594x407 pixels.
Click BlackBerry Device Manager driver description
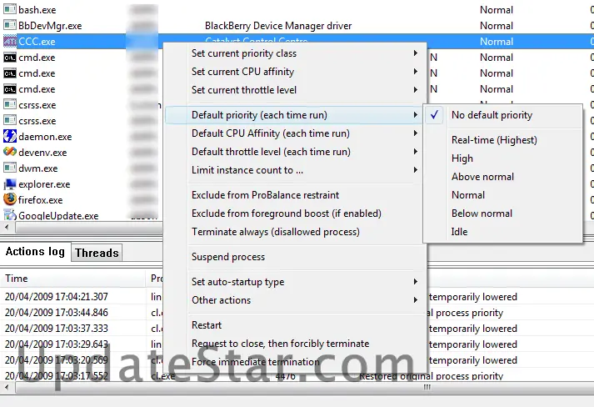278,26
